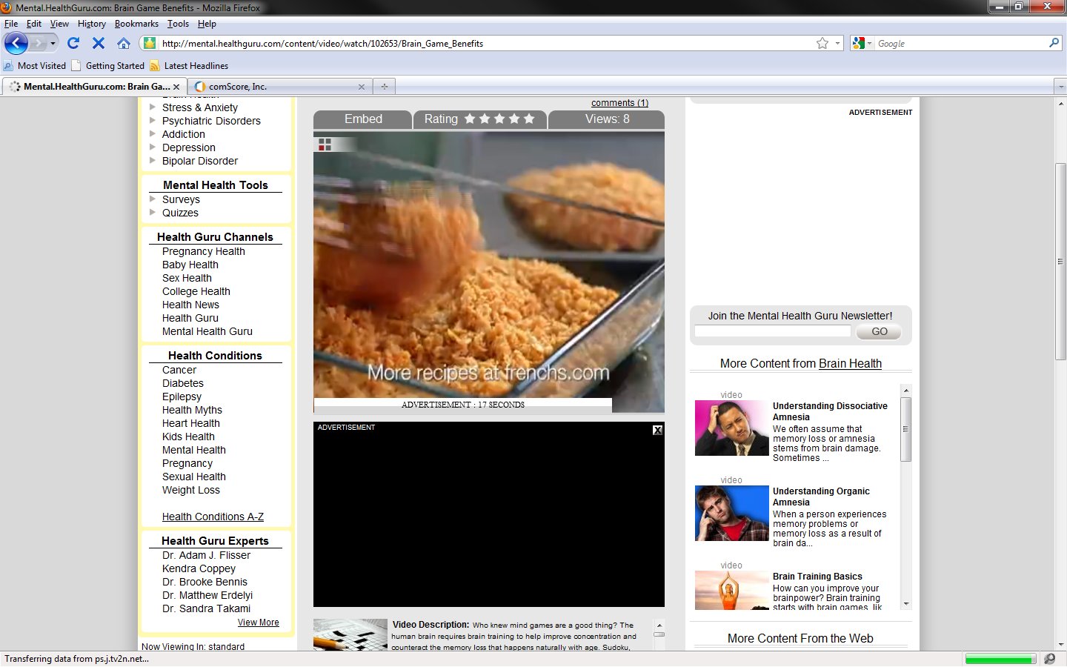Expand the Psychiatric Disorders category arrow
This screenshot has width=1067, height=667.
click(153, 120)
